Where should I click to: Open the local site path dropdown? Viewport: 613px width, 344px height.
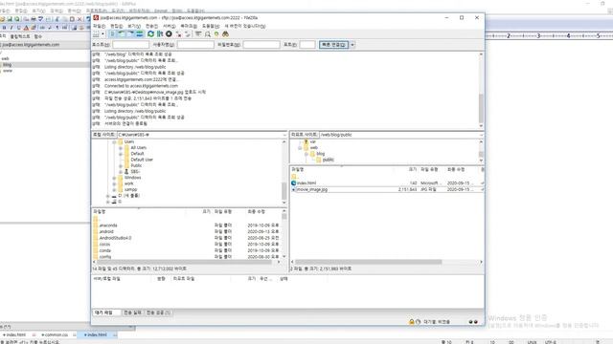284,135
